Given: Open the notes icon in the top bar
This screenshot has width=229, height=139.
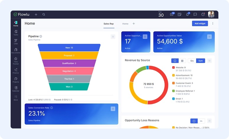Looking at the screenshot, I should tap(179, 14).
